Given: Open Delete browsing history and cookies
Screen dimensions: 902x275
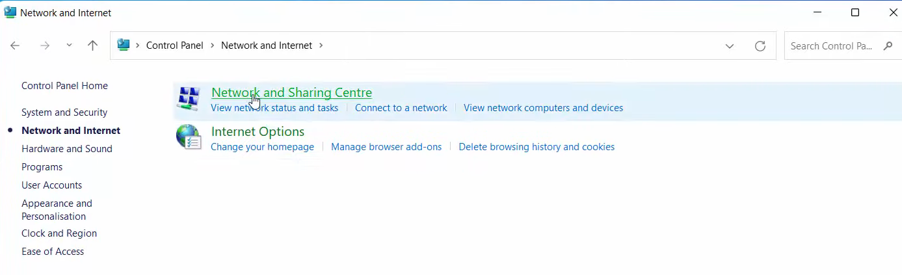Looking at the screenshot, I should (537, 147).
